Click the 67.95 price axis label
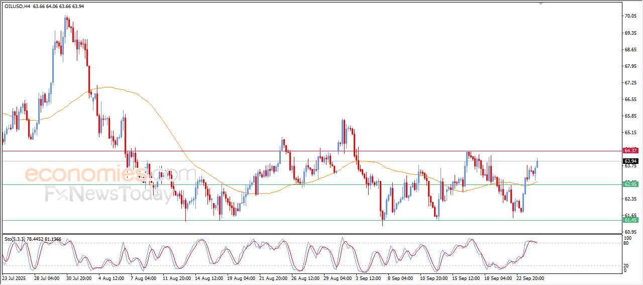This screenshot has height=285, width=643. click(631, 66)
